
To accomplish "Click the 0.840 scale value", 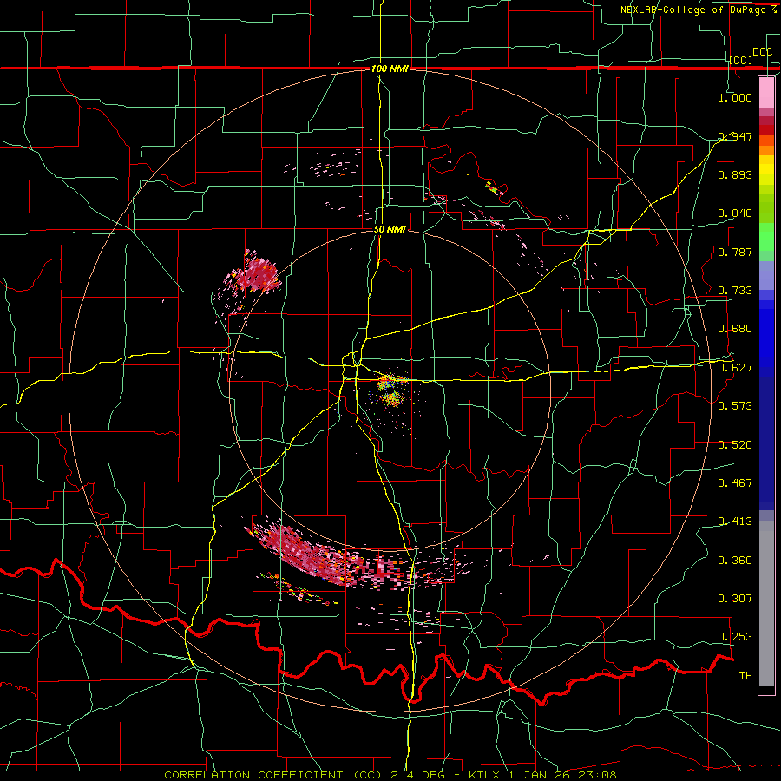I will click(x=735, y=213).
